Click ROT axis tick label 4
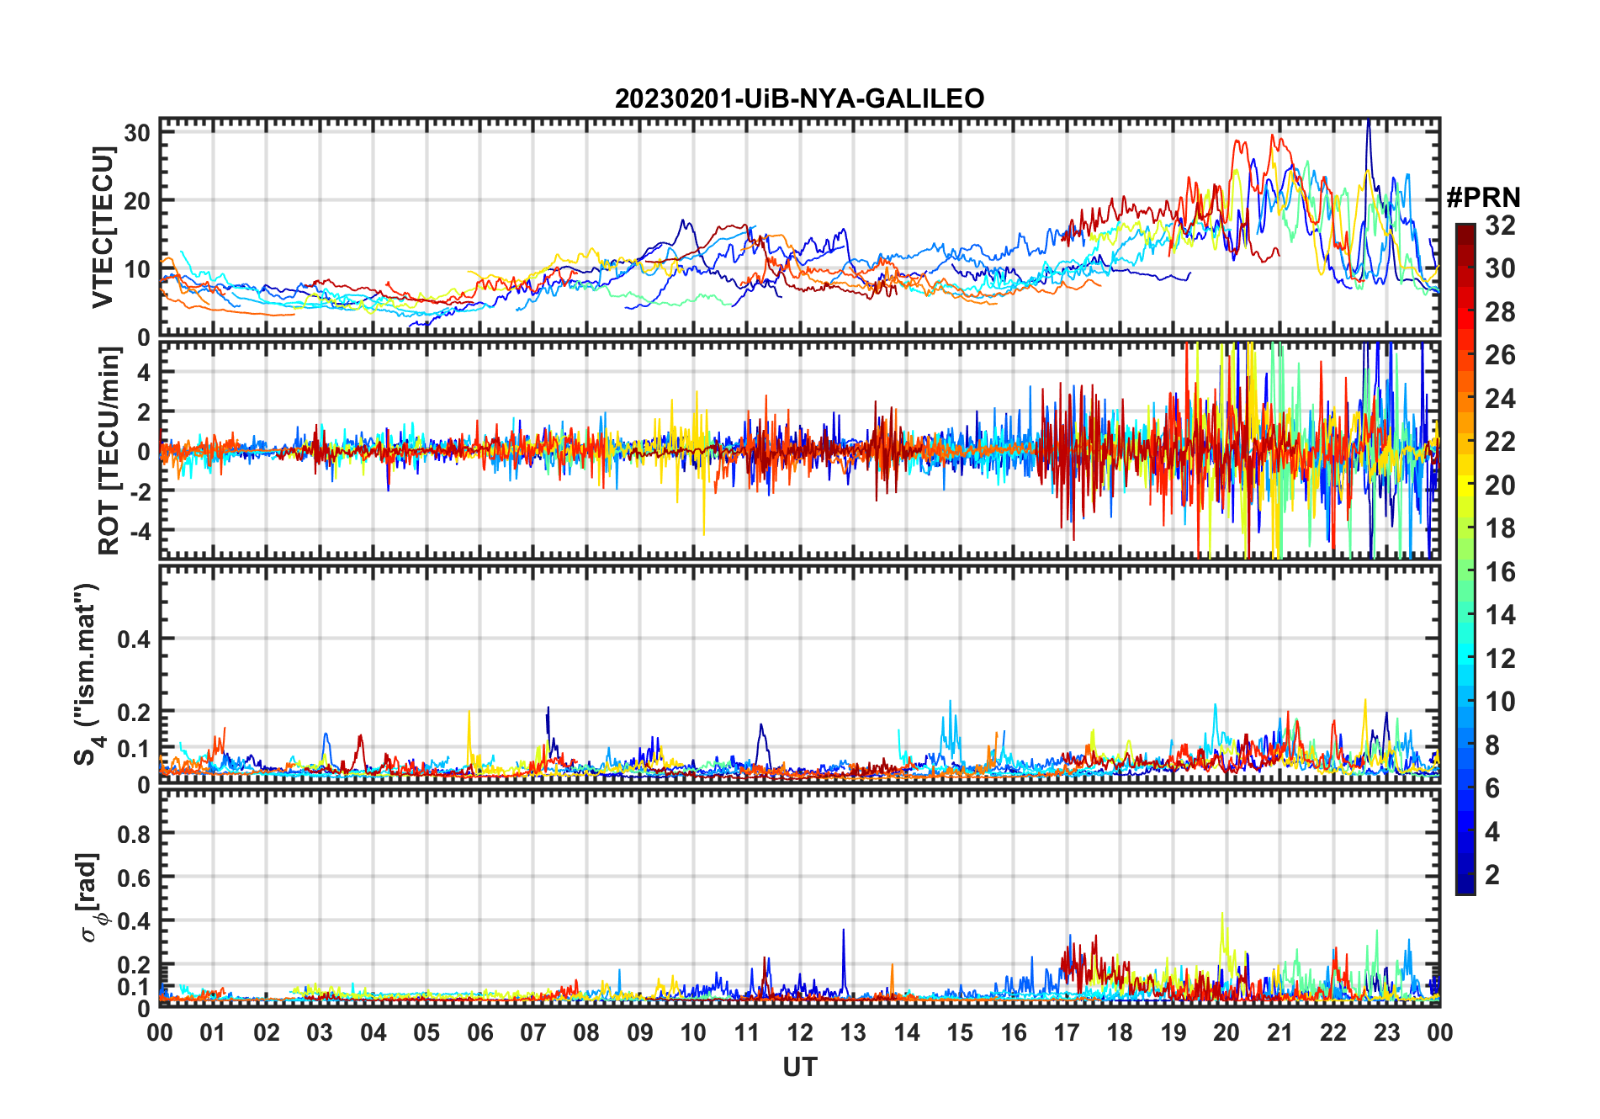The height and width of the screenshot is (1119, 1600). tap(144, 372)
